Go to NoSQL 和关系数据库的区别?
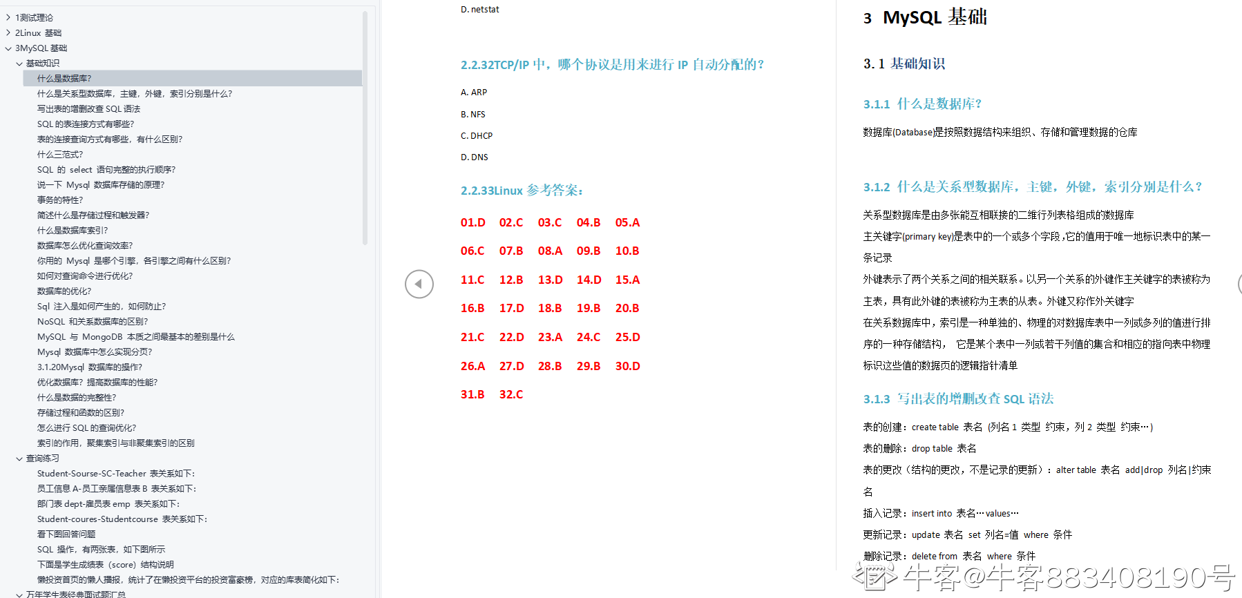1242x598 pixels. pyautogui.click(x=93, y=322)
